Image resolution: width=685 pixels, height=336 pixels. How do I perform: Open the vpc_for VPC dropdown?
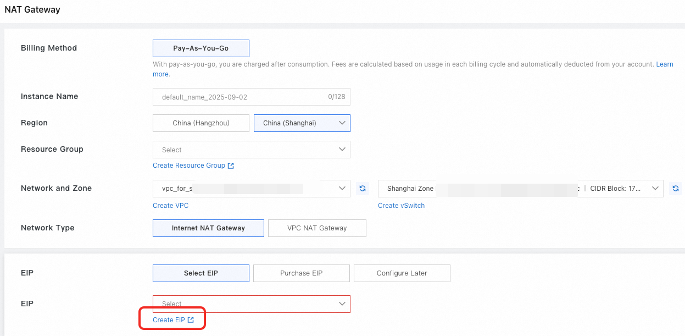tap(251, 189)
